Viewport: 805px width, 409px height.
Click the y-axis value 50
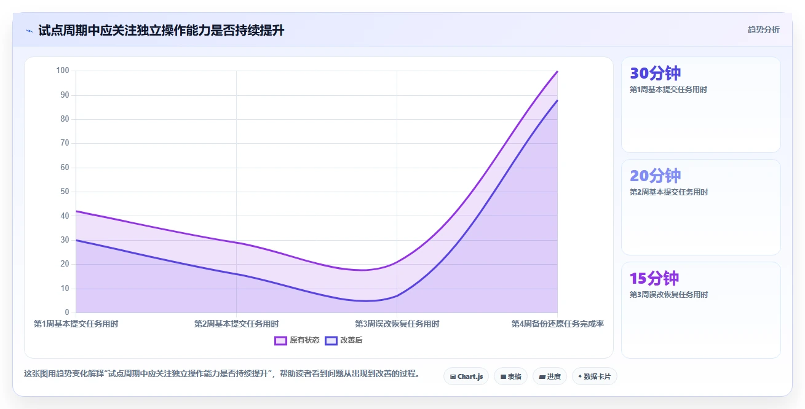[x=65, y=192]
